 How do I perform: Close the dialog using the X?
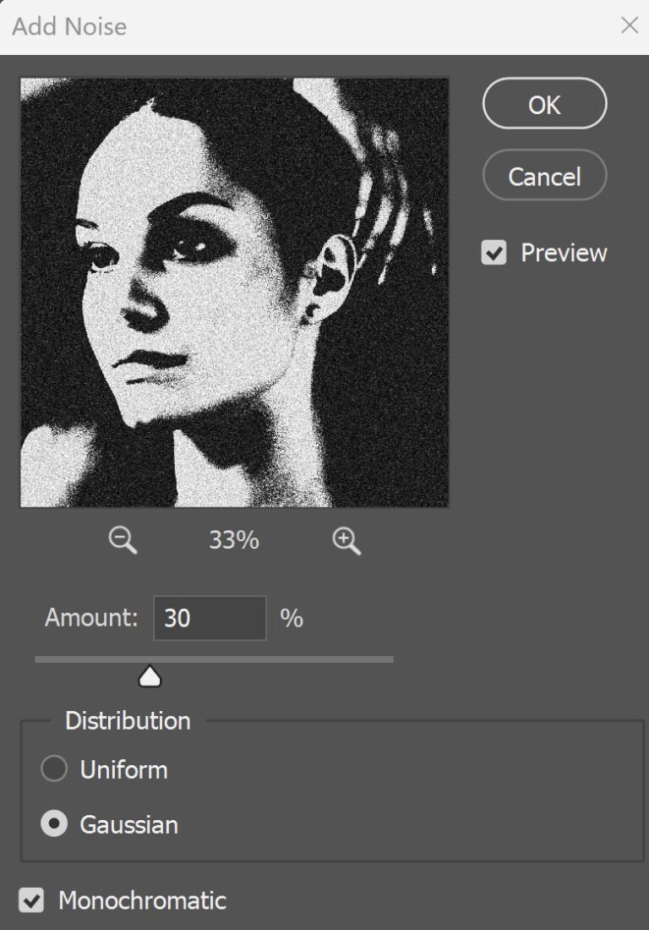tap(630, 25)
